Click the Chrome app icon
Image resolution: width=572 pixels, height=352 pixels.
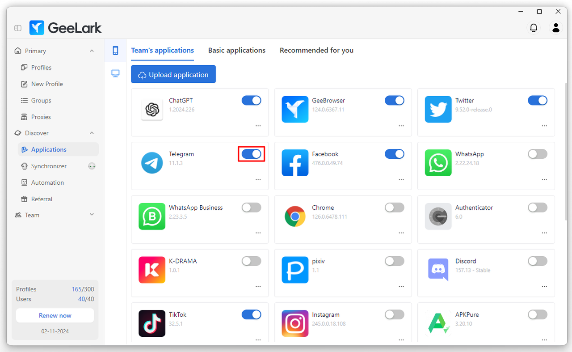click(x=295, y=216)
